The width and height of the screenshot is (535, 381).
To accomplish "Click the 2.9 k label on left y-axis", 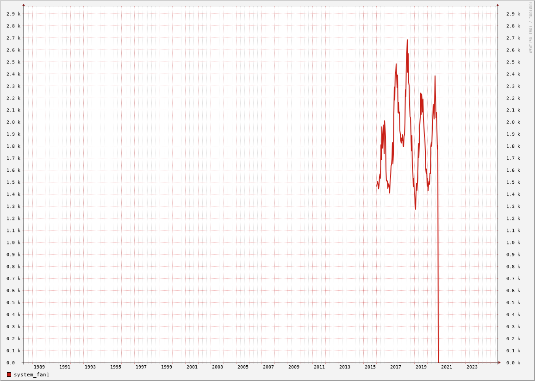I will [13, 14].
